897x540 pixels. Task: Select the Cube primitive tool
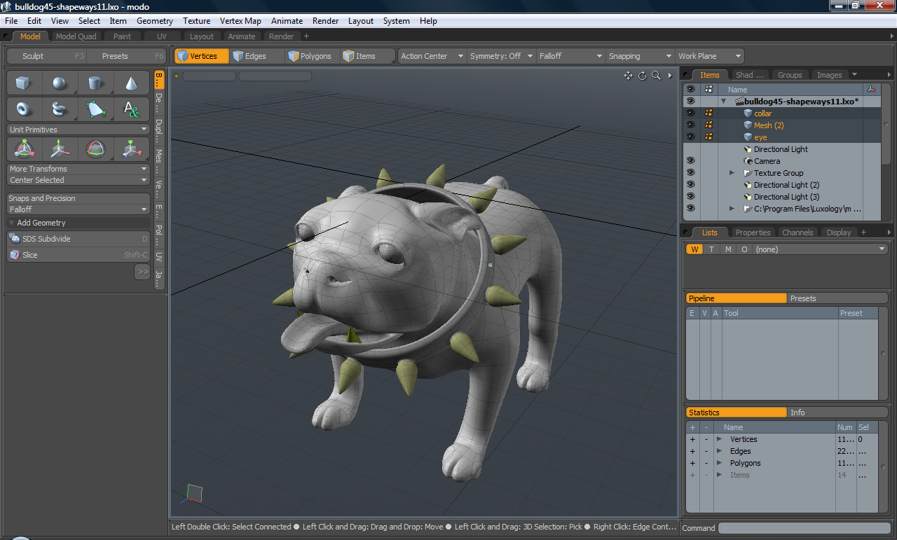tap(24, 83)
